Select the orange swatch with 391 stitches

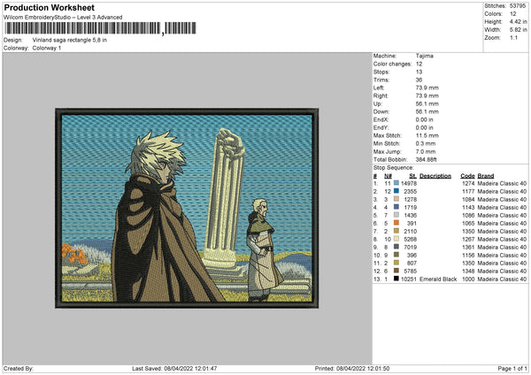pyautogui.click(x=396, y=223)
